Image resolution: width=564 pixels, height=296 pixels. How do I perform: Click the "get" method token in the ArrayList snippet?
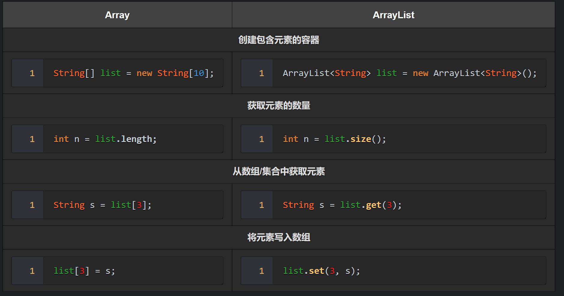coord(374,205)
